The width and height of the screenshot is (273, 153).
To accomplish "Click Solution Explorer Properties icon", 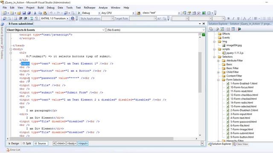I will 211,29.
